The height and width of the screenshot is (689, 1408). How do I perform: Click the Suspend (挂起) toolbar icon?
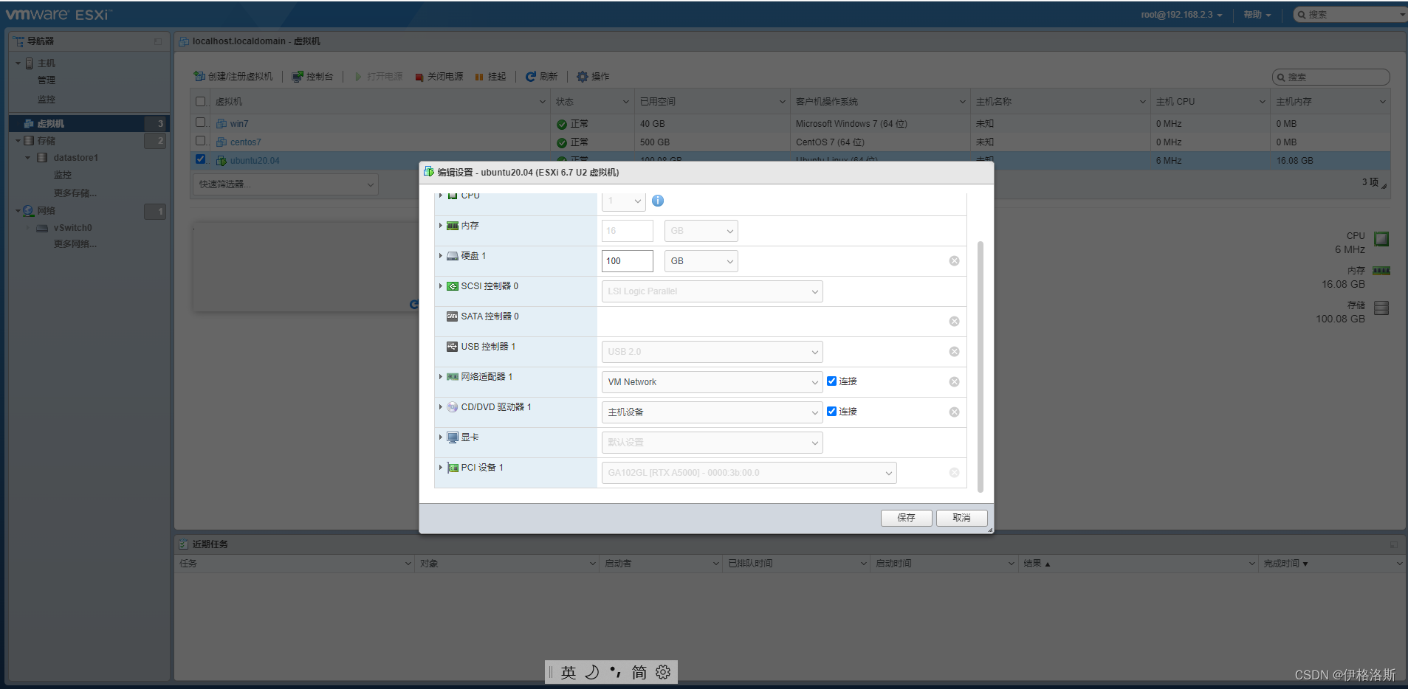click(x=479, y=77)
